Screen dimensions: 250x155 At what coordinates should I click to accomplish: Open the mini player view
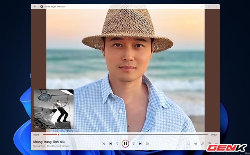click(x=209, y=144)
